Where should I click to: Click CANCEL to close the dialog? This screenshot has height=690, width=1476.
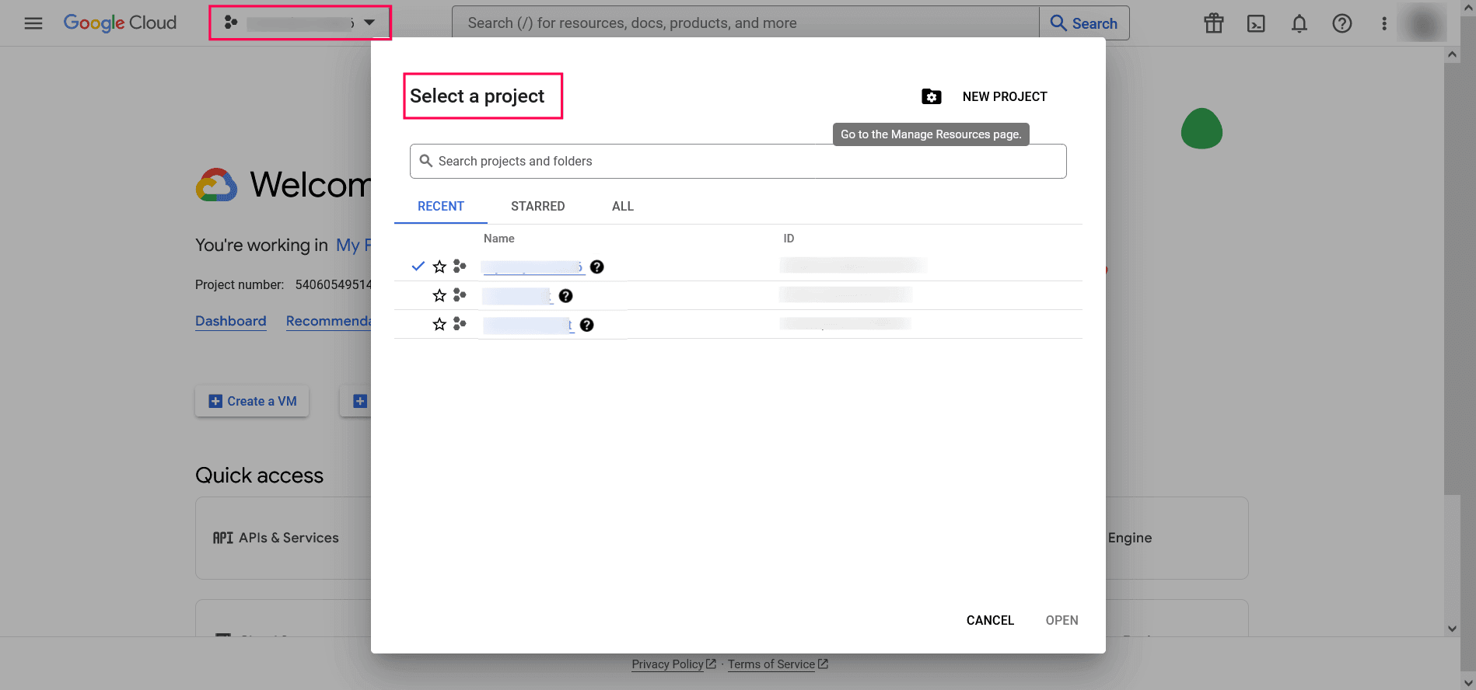coord(990,620)
